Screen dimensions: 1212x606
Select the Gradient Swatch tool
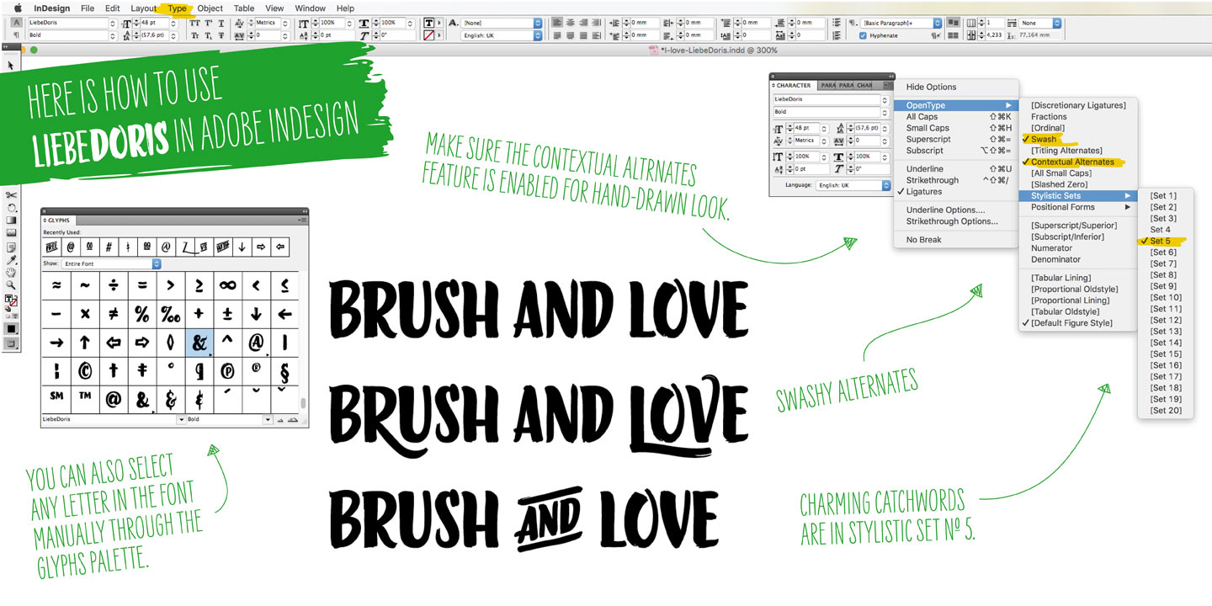11,221
